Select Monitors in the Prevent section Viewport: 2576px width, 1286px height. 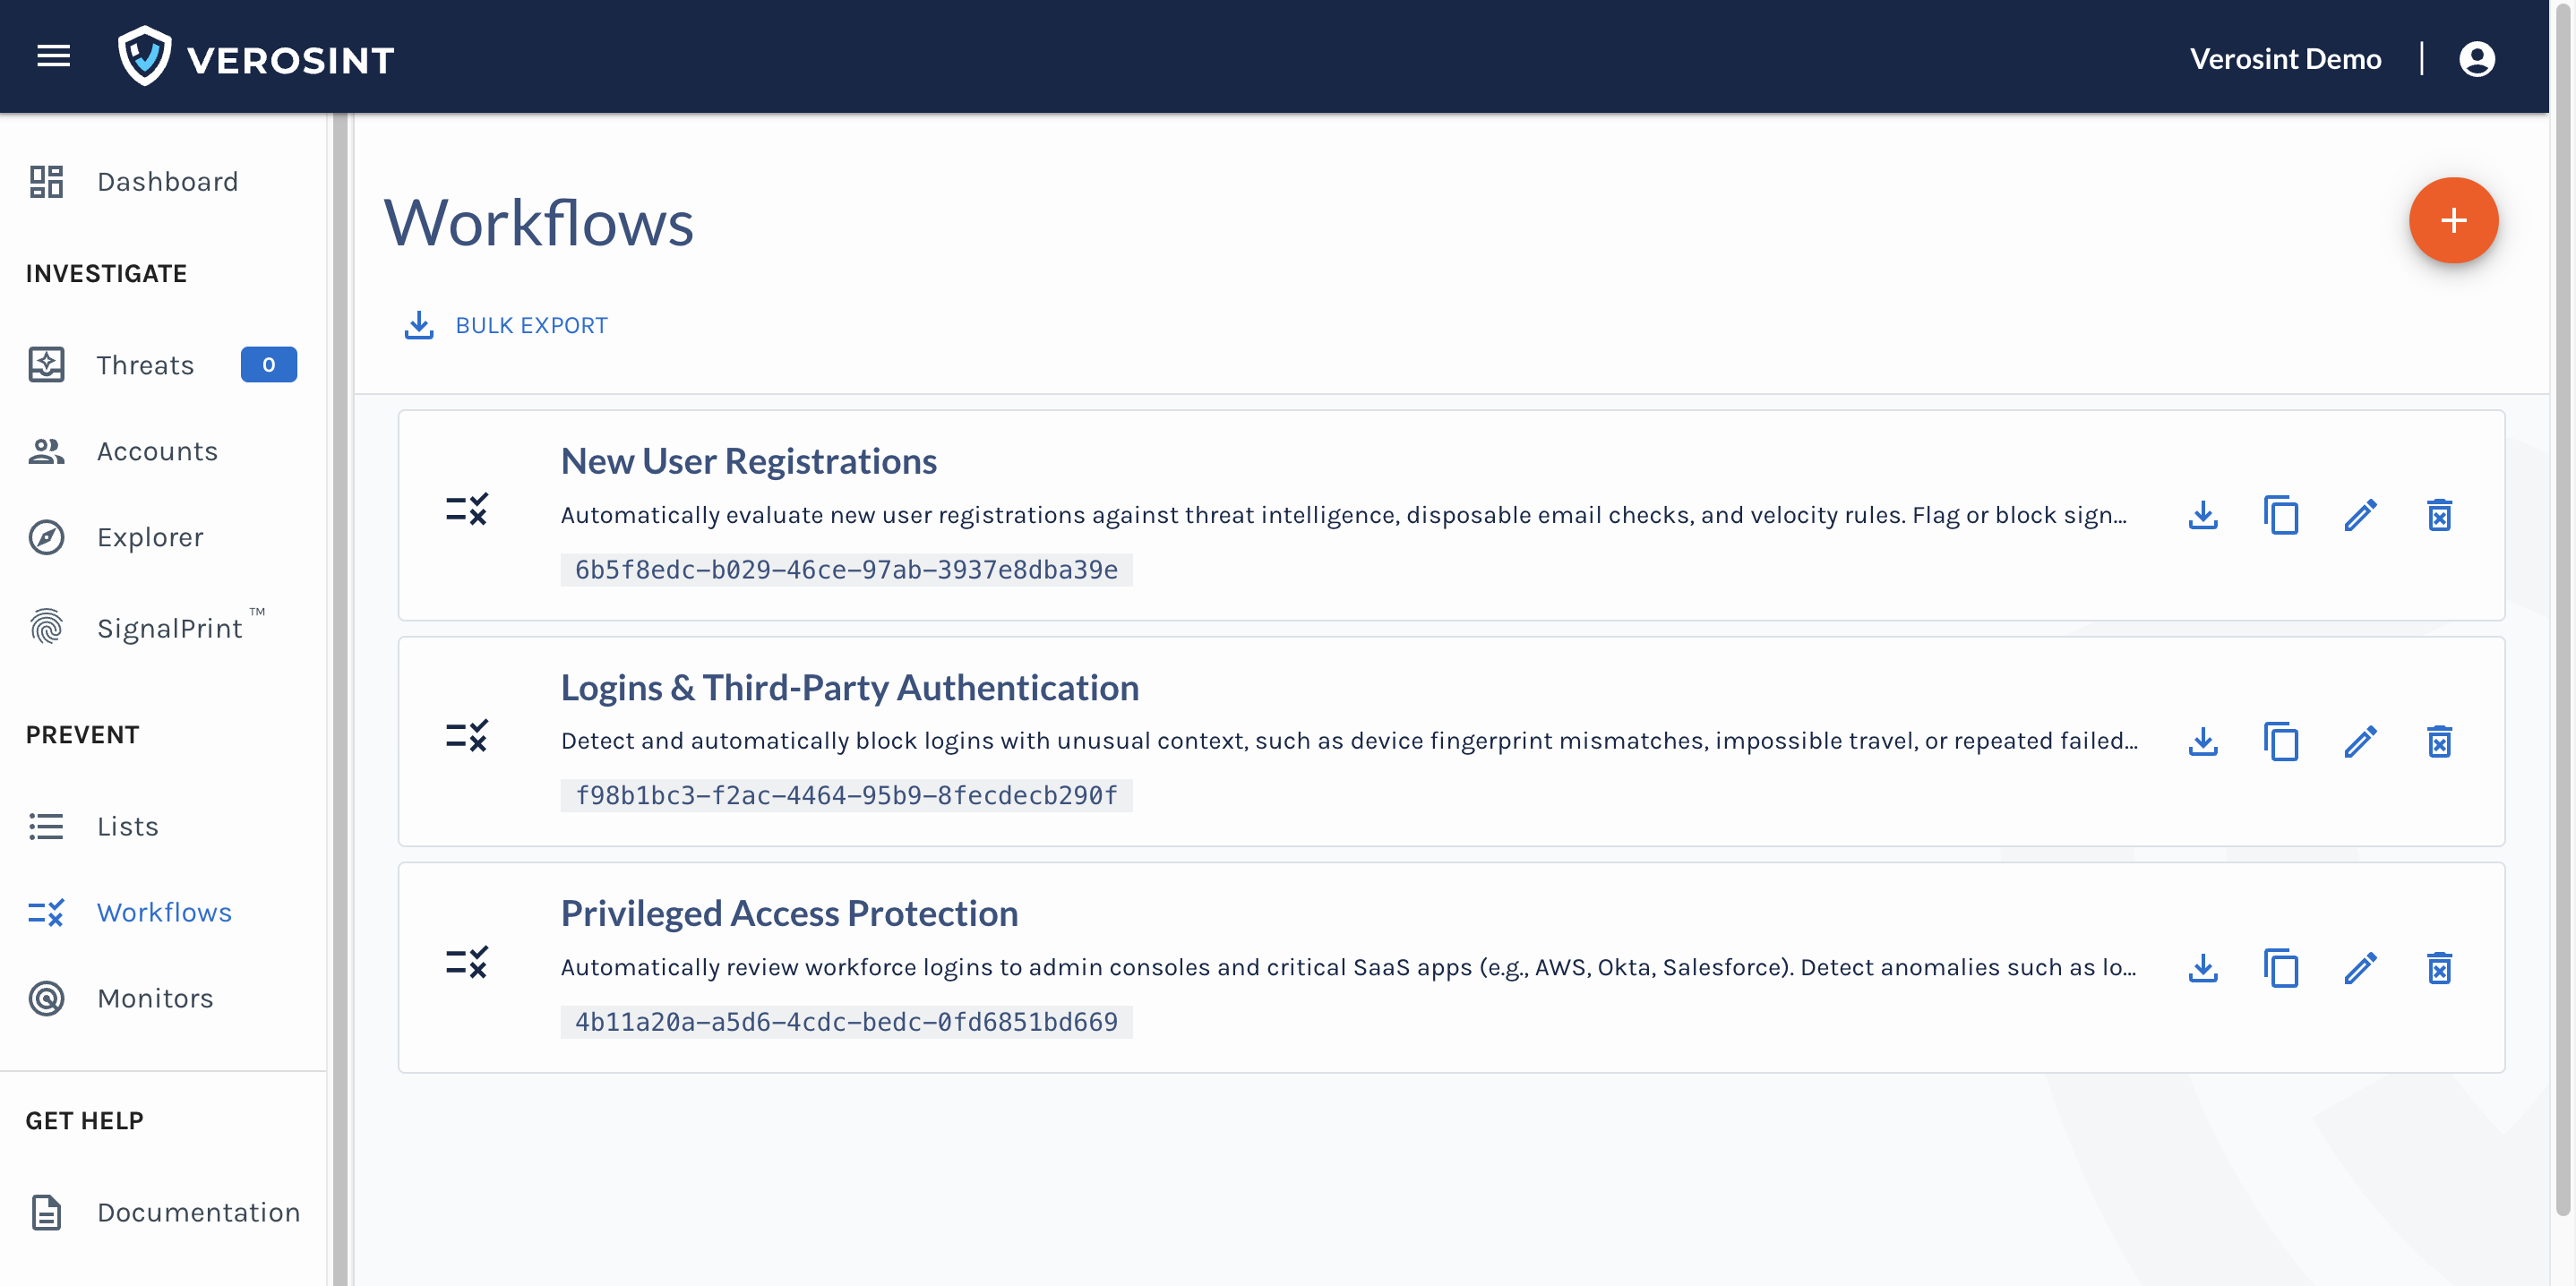155,998
